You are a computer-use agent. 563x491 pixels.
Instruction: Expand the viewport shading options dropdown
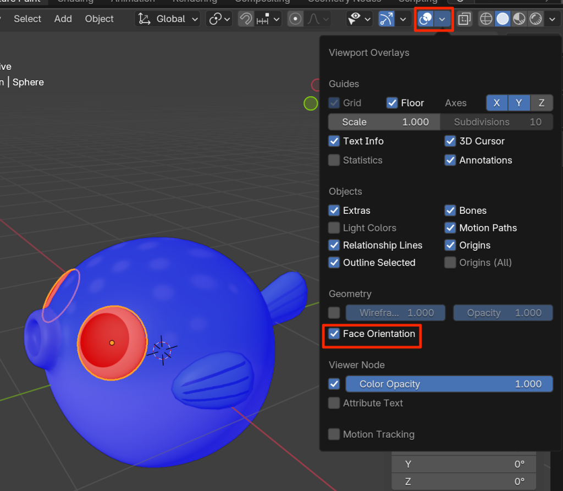pyautogui.click(x=553, y=19)
